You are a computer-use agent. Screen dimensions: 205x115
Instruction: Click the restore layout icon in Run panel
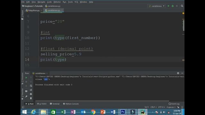pos(26,91)
